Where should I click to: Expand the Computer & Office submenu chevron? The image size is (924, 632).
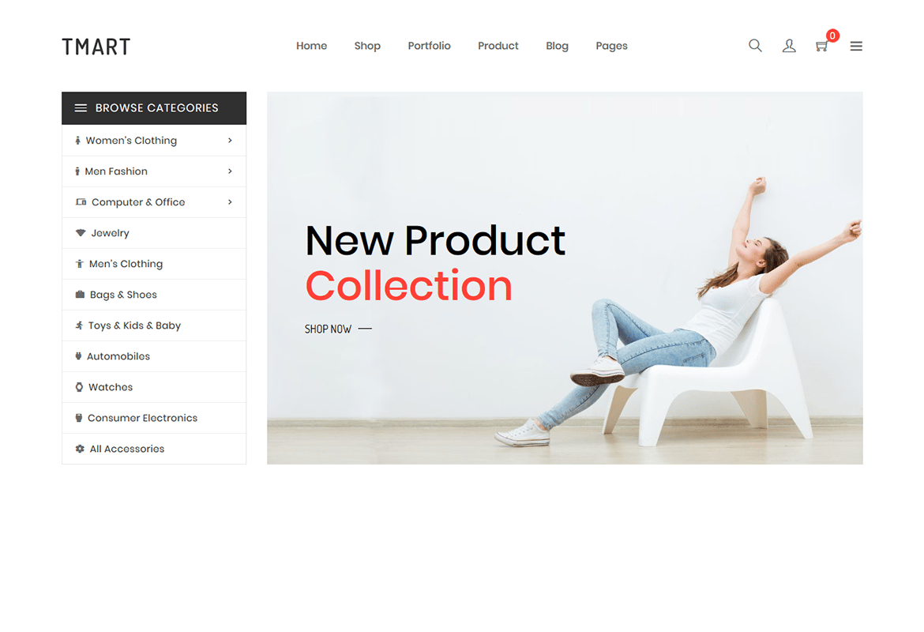[x=230, y=201]
